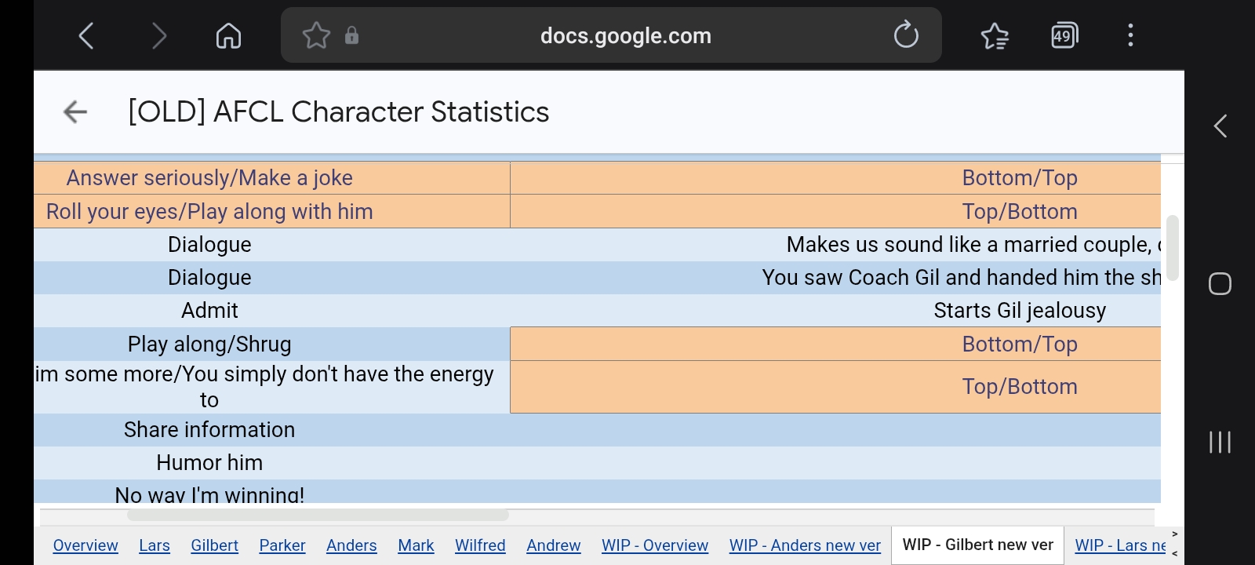Expand the edge panel chevron handle
This screenshot has width=1255, height=565.
coord(1220,126)
